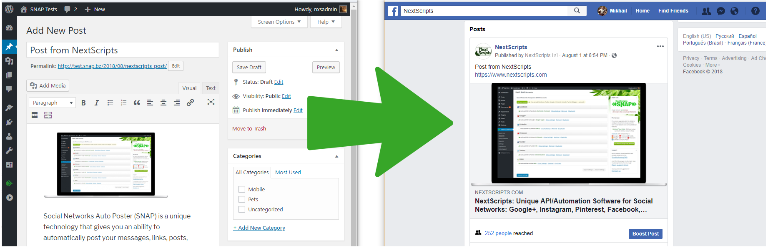Open the Settings sidebar icon
This screenshot has width=768, height=248.
(x=9, y=165)
